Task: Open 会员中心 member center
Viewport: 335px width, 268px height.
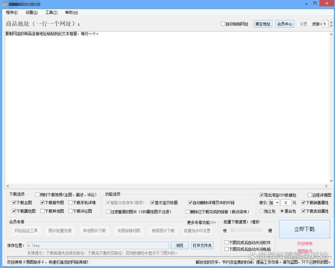Action: 285,24
